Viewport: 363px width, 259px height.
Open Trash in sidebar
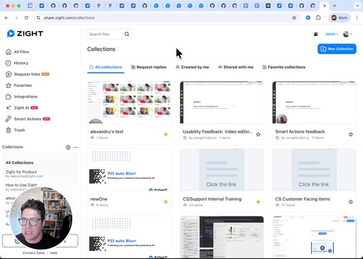[15, 130]
